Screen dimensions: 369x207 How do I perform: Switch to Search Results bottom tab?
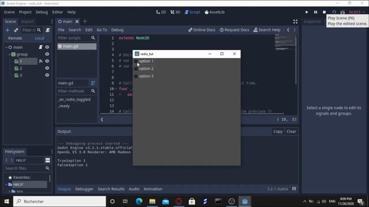111,189
